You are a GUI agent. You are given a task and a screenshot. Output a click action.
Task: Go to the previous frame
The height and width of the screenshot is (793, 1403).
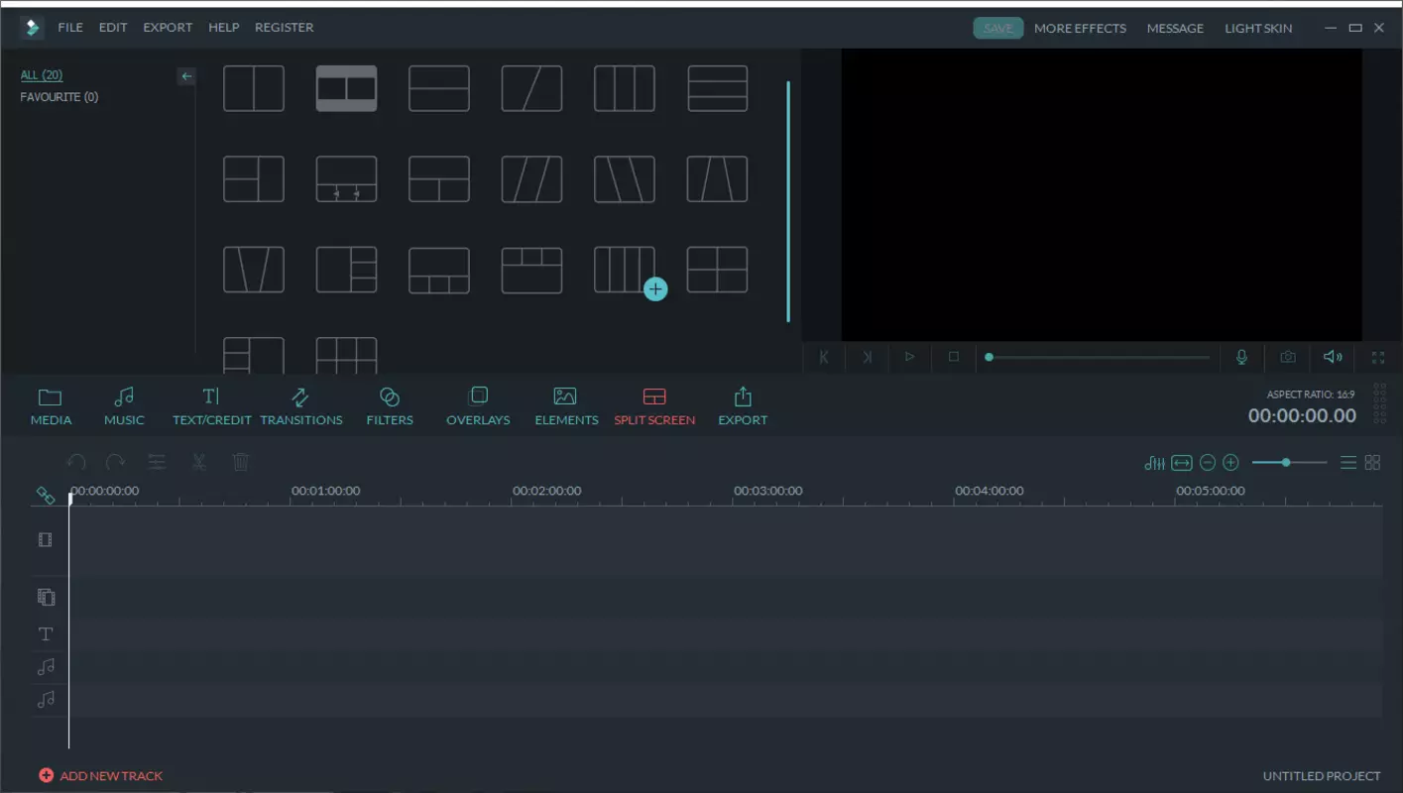pos(823,357)
